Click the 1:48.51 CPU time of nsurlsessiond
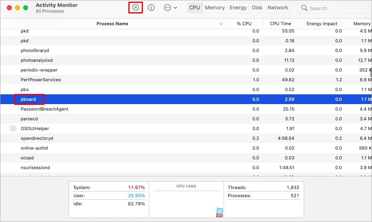372x222 pixels. pyautogui.click(x=287, y=168)
